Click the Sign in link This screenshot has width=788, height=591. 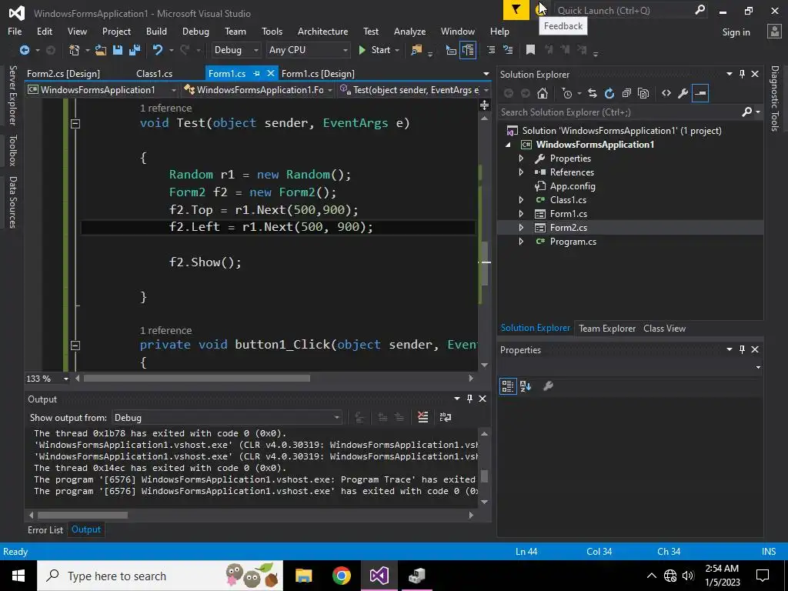tap(736, 32)
